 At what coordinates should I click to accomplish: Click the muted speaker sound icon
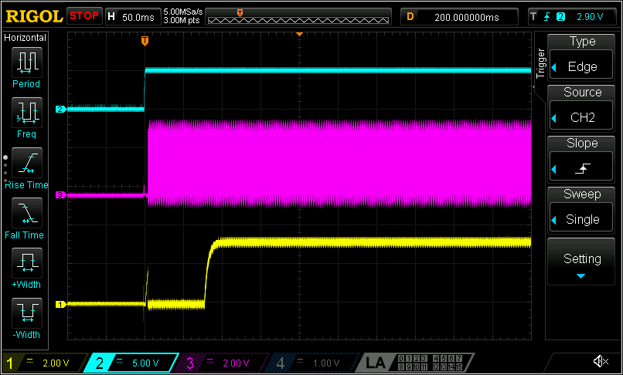[601, 361]
